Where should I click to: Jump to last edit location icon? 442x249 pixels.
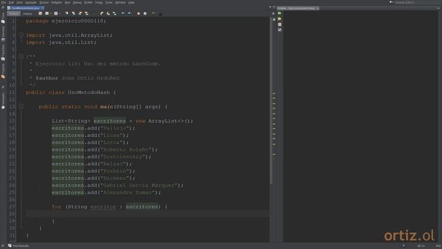click(x=40, y=14)
